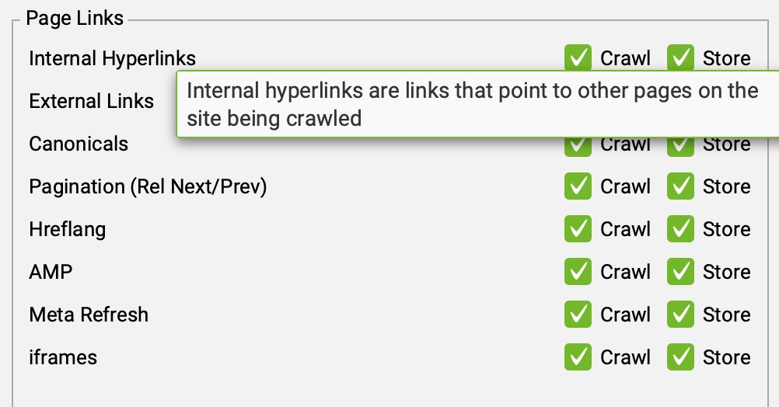779x407 pixels.
Task: Disable crawling of iframes
Action: coord(577,357)
